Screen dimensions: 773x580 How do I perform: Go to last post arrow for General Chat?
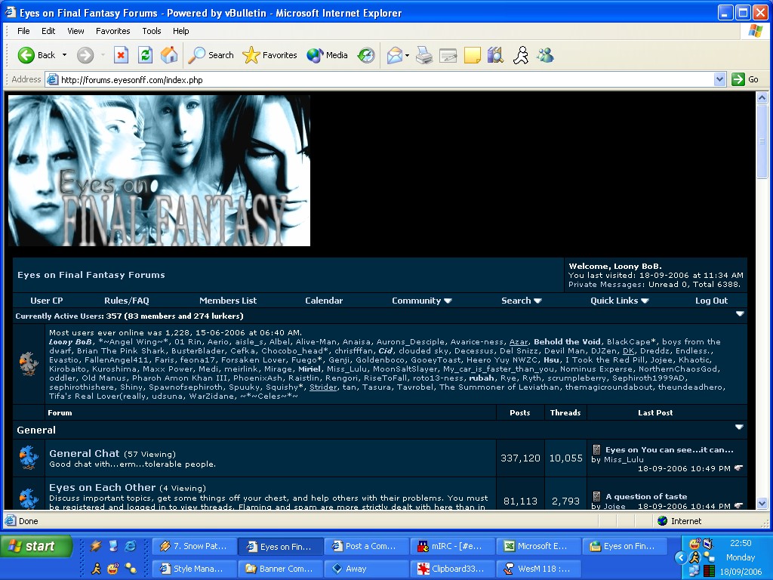point(738,468)
